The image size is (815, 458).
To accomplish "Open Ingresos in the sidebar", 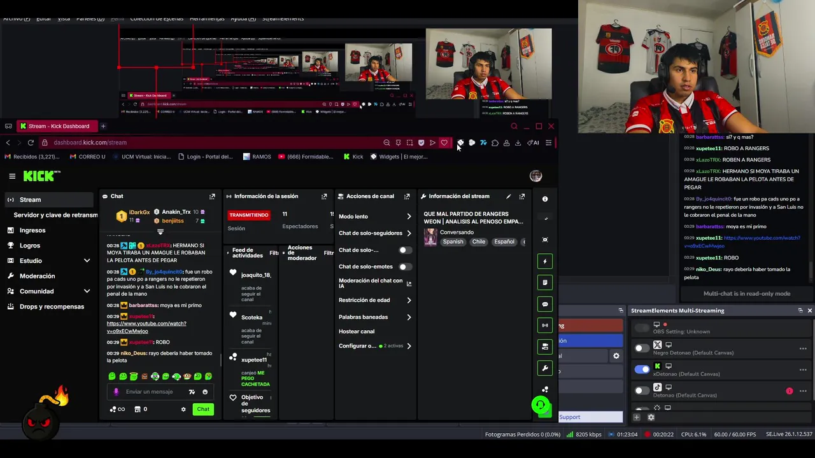I will click(x=32, y=230).
